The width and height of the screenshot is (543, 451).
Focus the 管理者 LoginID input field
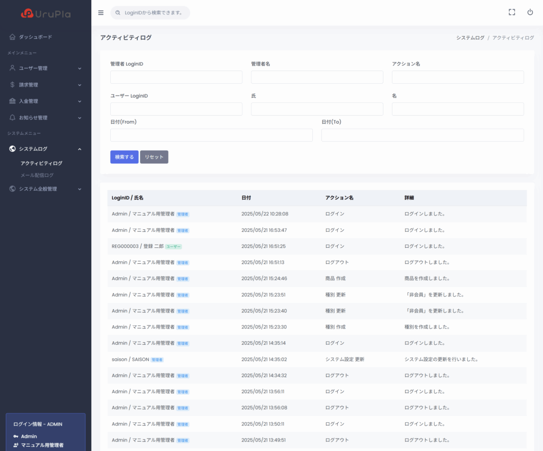coord(176,77)
